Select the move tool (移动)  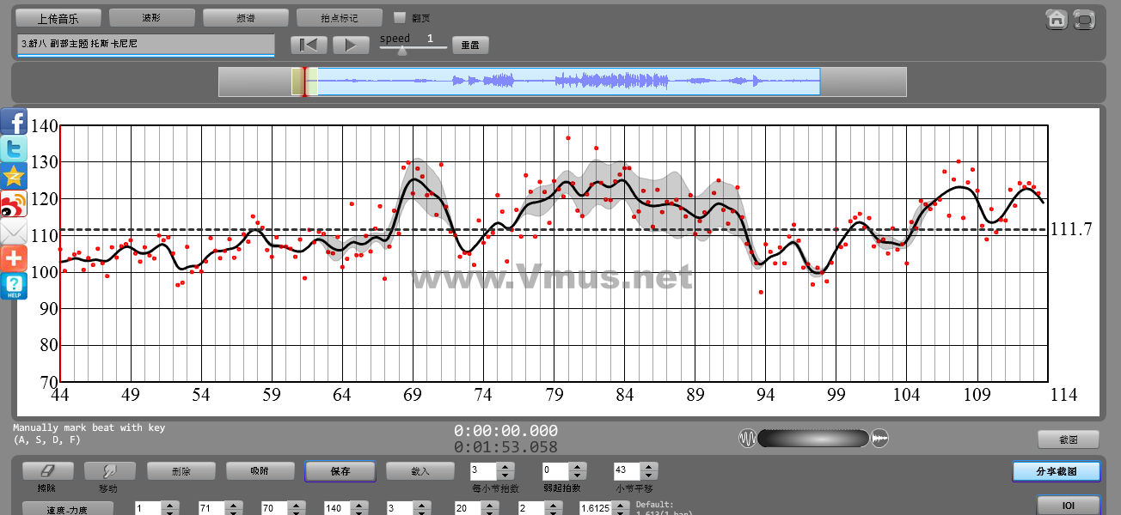(x=109, y=471)
